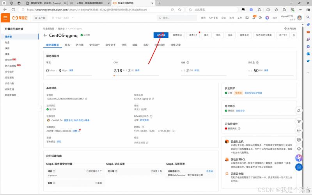
Task: Open 详情 link for memory
Action: (x=197, y=71)
